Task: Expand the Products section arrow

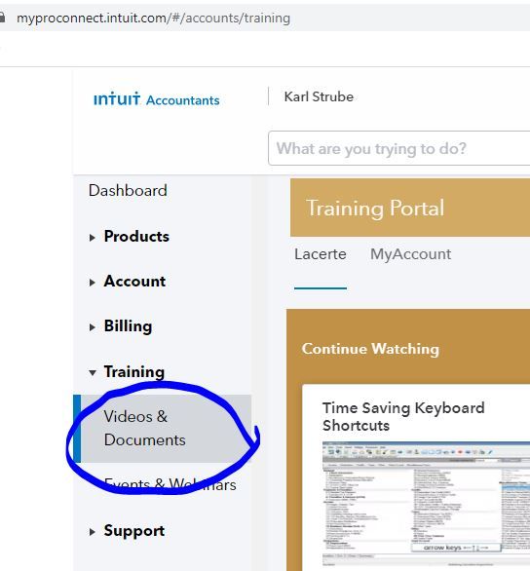Action: [93, 238]
